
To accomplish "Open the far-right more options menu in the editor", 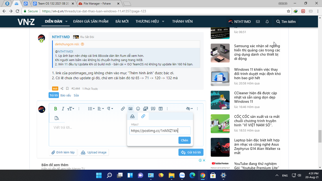I will click(x=197, y=109).
